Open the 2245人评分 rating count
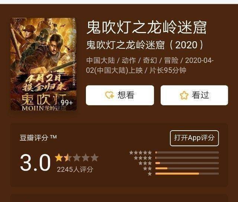This screenshot has width=238, height=202. 75,169
